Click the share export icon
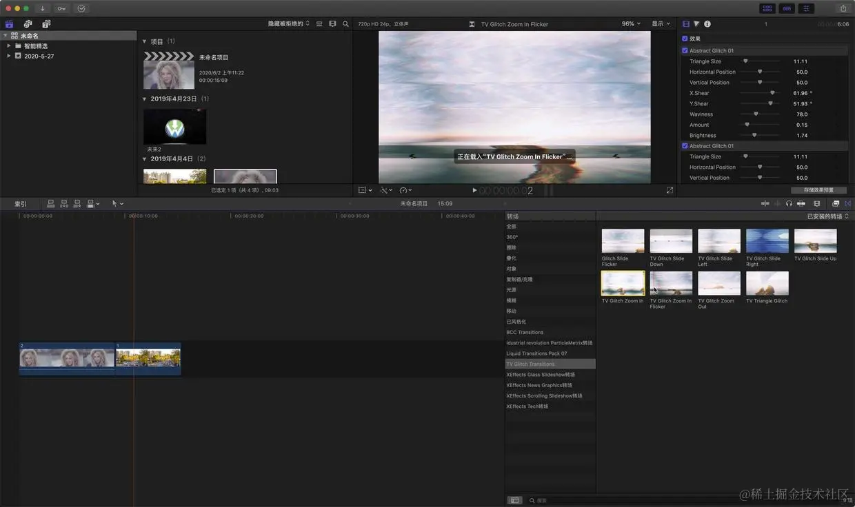The height and width of the screenshot is (507, 855). click(843, 8)
